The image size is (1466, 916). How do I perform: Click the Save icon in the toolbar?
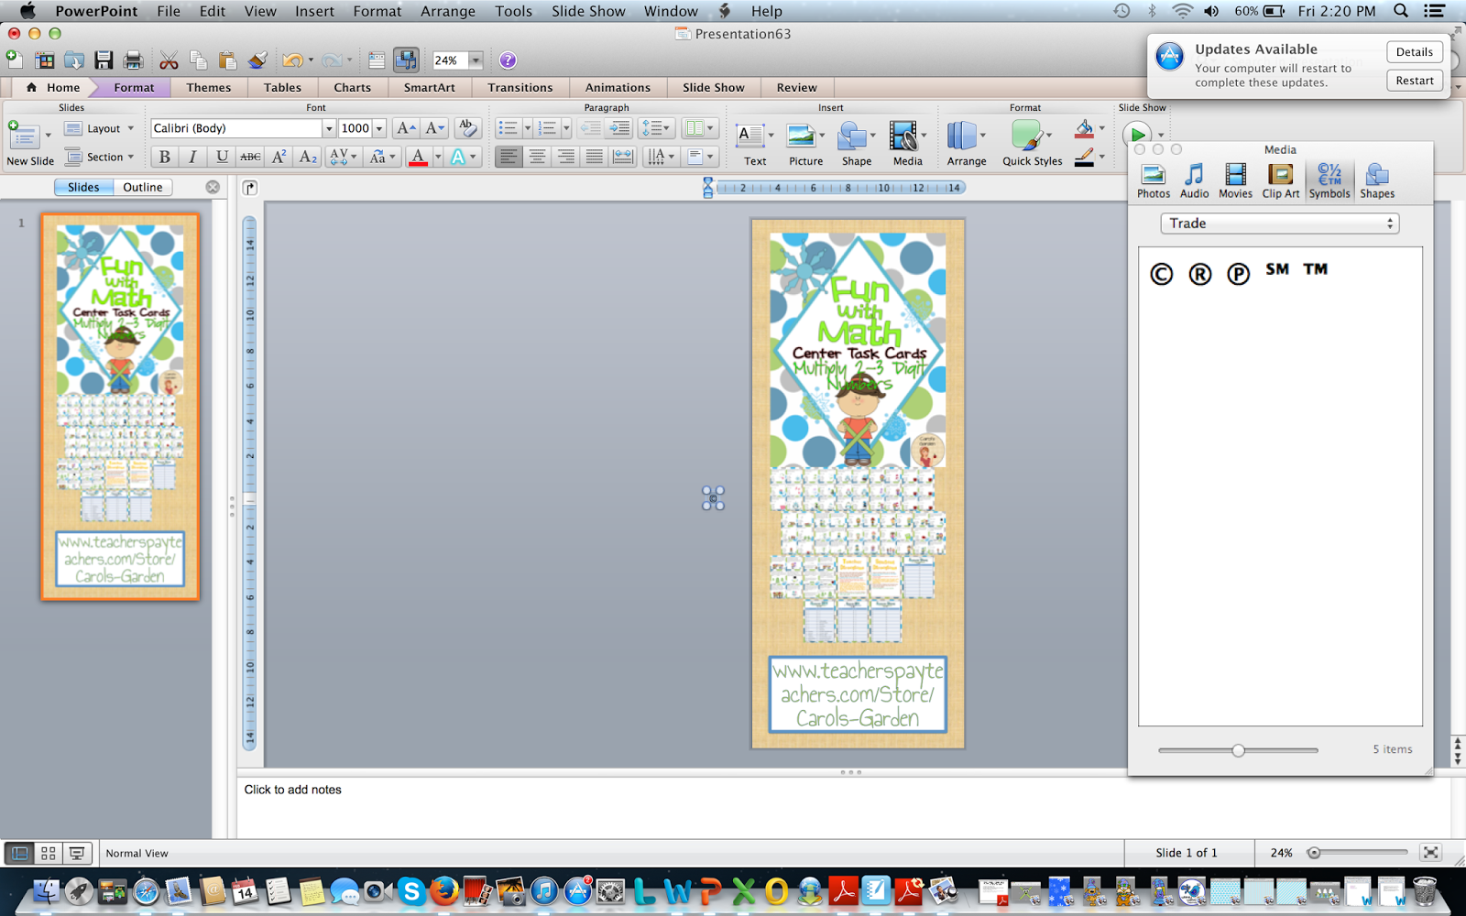click(104, 60)
